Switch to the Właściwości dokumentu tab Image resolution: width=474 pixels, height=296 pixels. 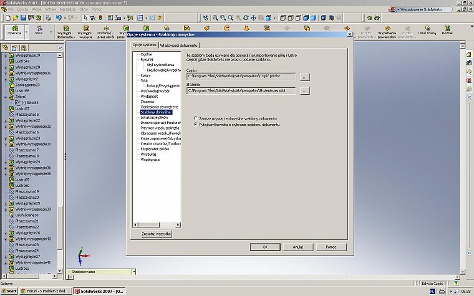(178, 45)
